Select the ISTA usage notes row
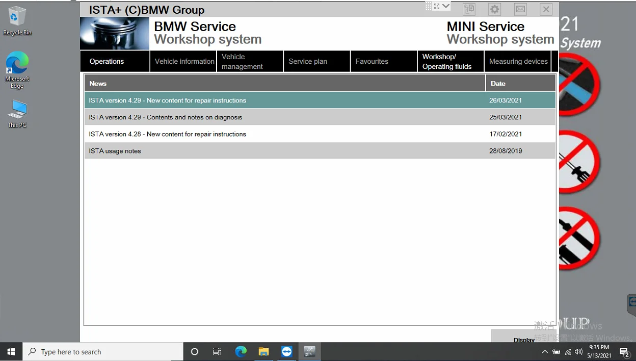This screenshot has height=361, width=636. [320, 151]
